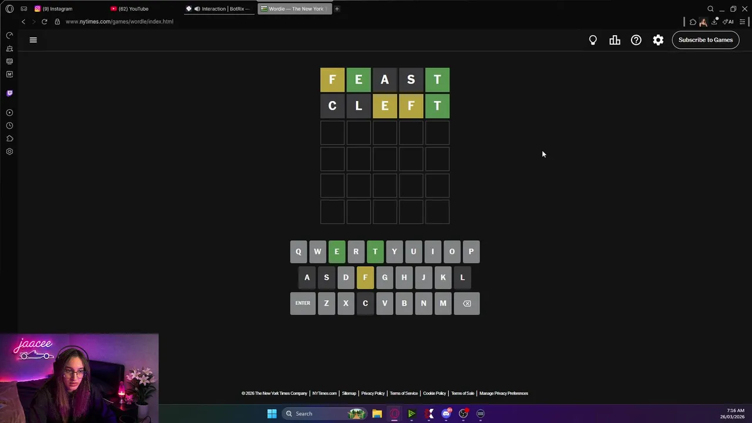
Task: Click the green T key
Action: [x=375, y=251]
